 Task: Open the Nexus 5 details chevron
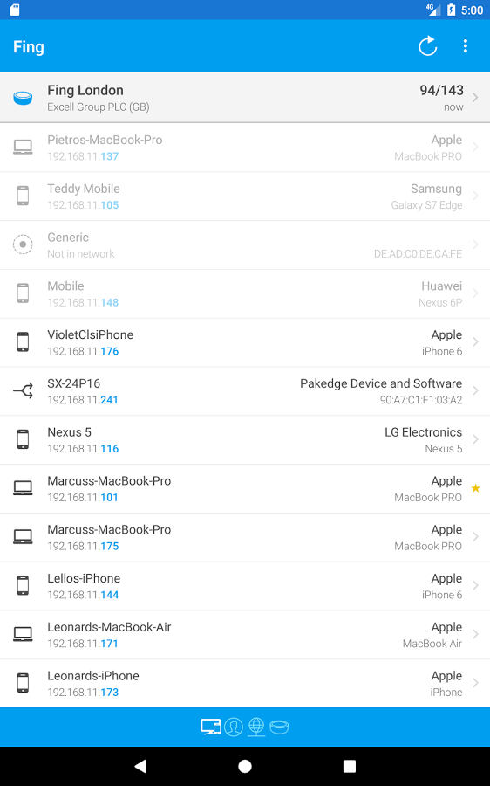(x=475, y=439)
